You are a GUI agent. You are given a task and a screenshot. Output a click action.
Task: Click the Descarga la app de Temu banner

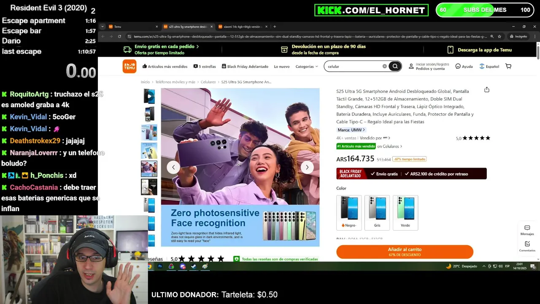pyautogui.click(x=479, y=50)
